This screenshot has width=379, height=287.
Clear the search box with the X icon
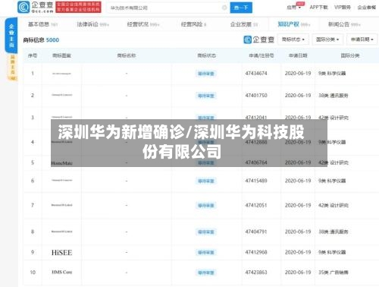coord(224,8)
